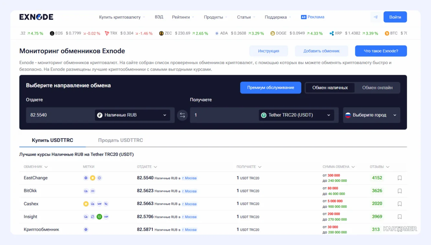Click the Exnode logo
Image resolution: width=431 pixels, height=245 pixels.
pos(36,17)
